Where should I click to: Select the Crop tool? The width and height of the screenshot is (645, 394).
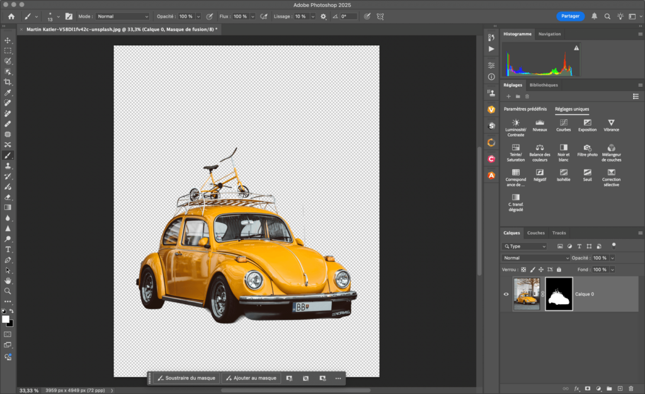pyautogui.click(x=8, y=82)
